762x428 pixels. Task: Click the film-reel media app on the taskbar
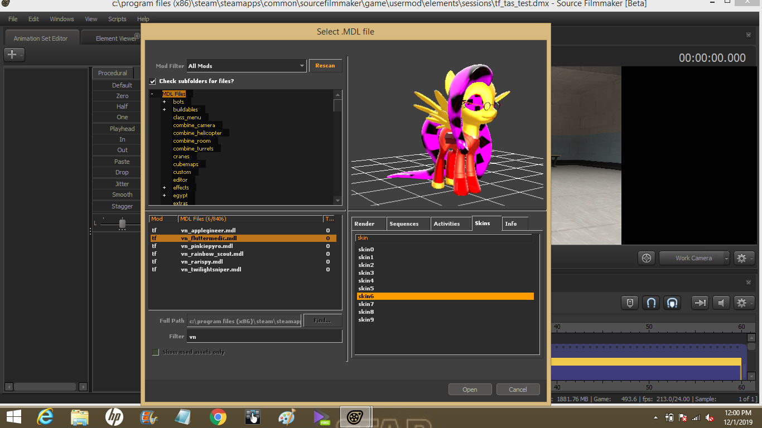click(x=149, y=417)
